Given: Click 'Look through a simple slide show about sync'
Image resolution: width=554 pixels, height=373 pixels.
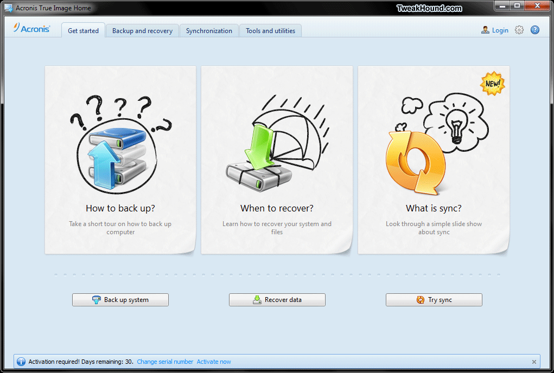Looking at the screenshot, I should (x=434, y=228).
